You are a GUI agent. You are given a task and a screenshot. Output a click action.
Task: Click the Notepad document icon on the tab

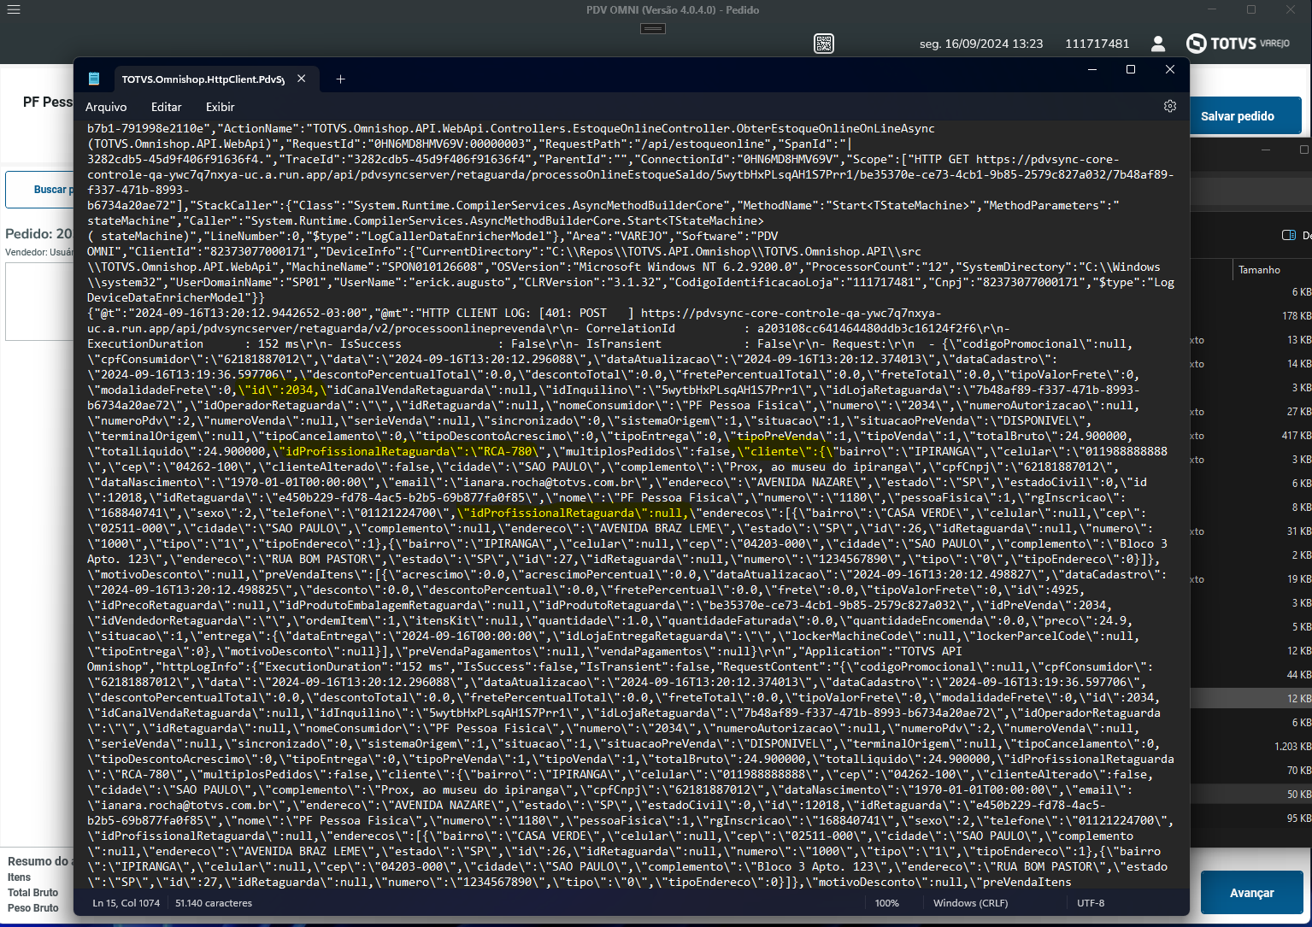click(x=94, y=79)
